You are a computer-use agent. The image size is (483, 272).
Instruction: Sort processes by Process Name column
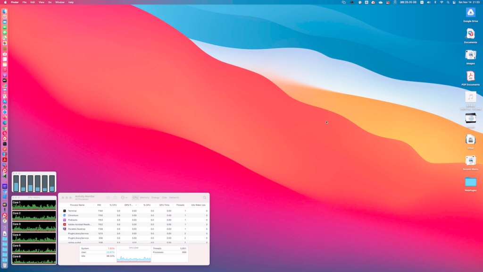(77, 205)
